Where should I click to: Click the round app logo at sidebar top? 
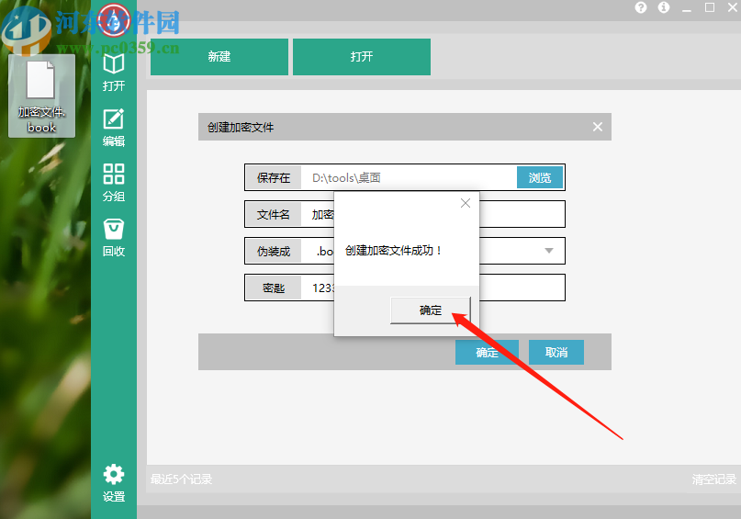pyautogui.click(x=114, y=20)
